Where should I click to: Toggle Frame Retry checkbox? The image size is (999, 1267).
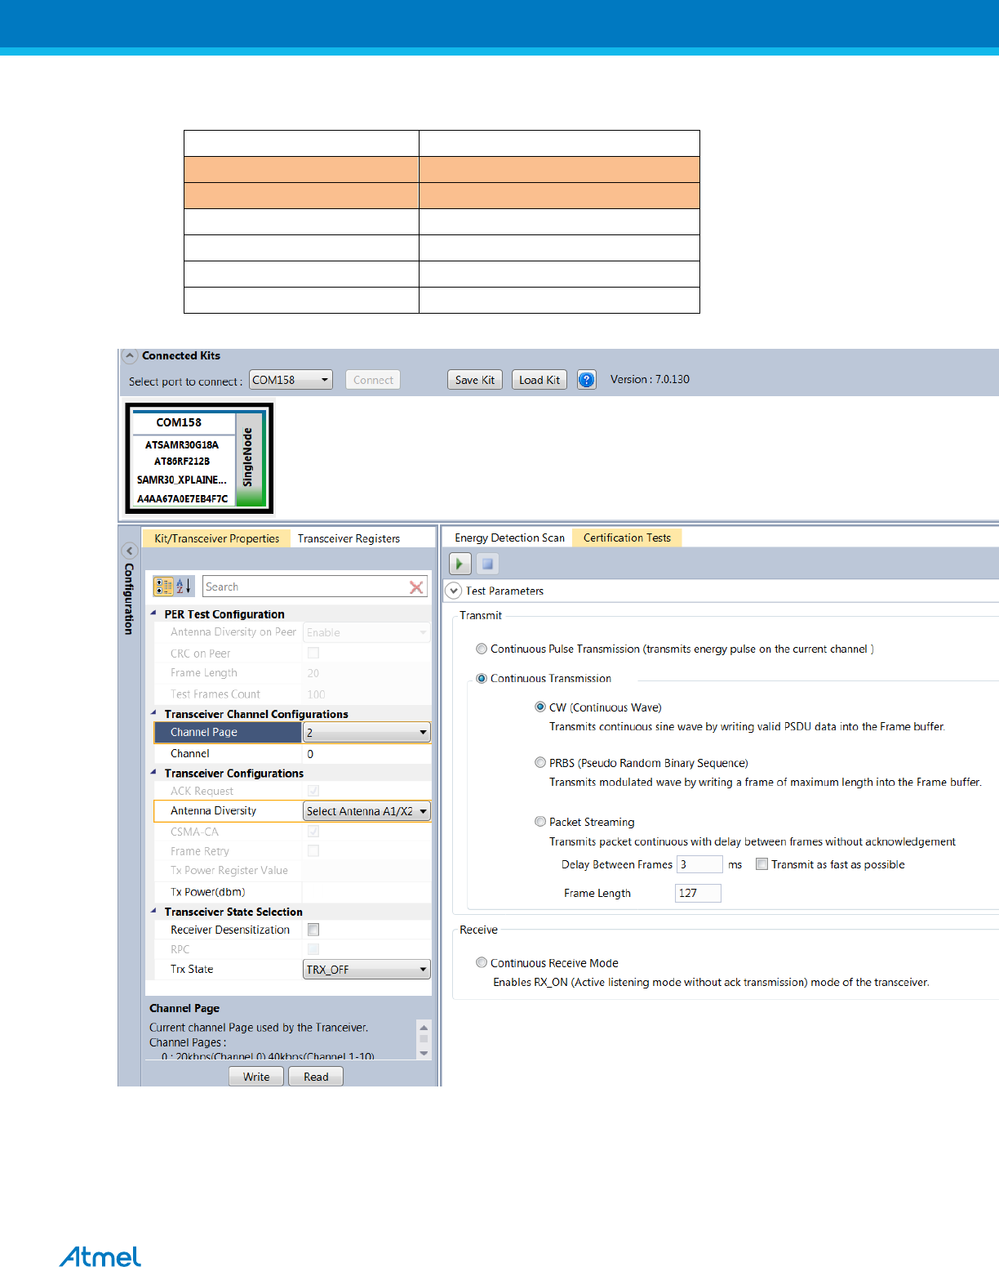[313, 851]
